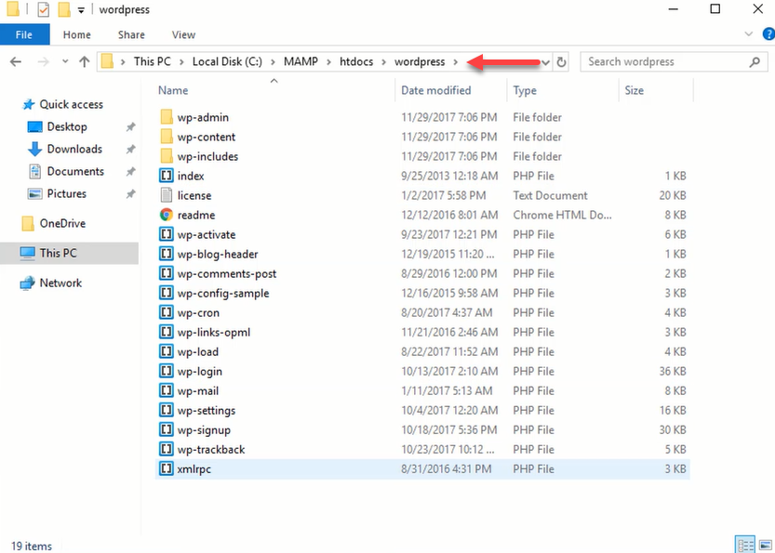Select the license text document icon
775x553 pixels.
click(x=167, y=195)
